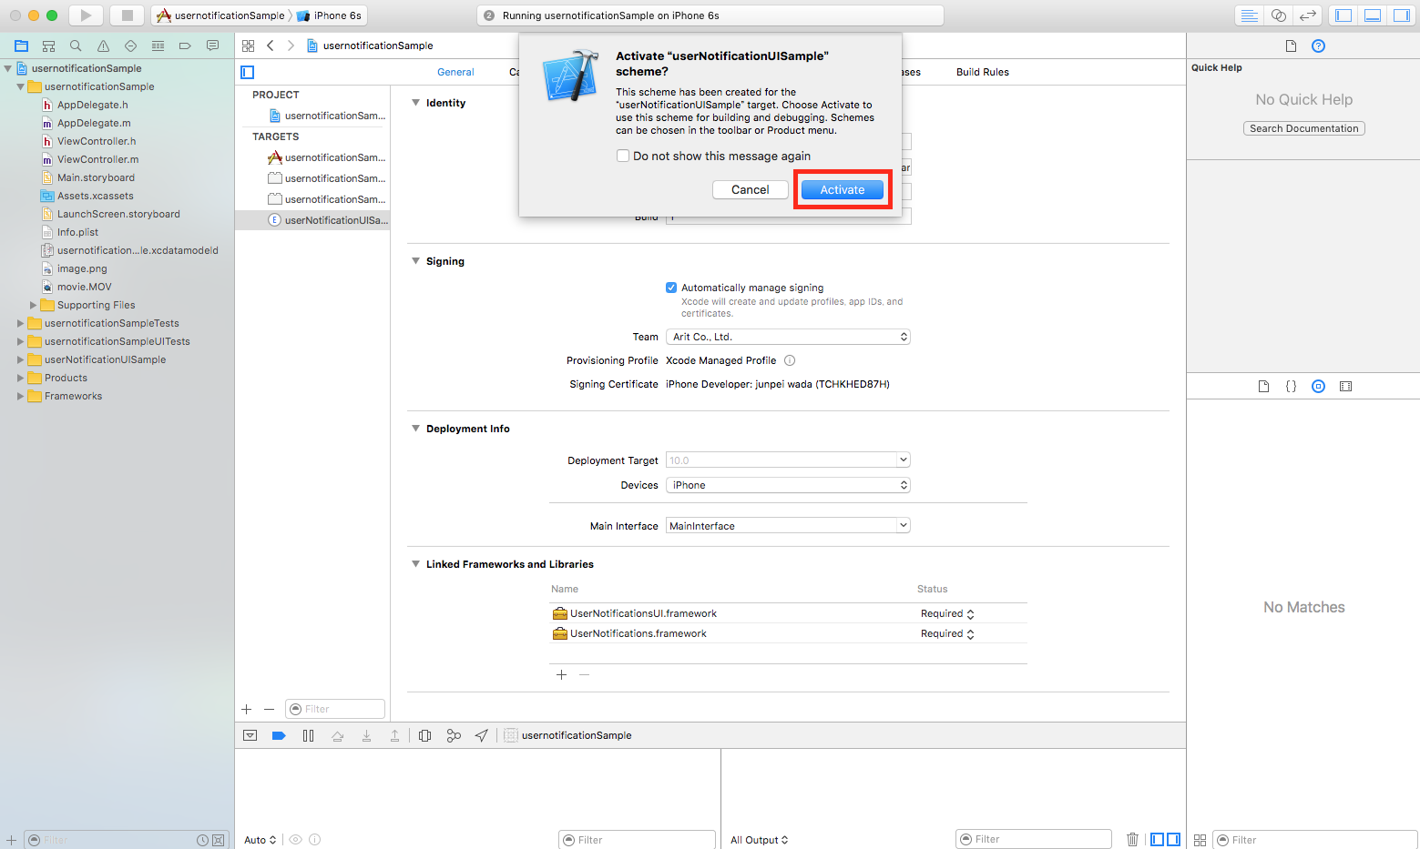1420x849 pixels.
Task: Click Cancel in the scheme dialog
Action: click(x=751, y=189)
